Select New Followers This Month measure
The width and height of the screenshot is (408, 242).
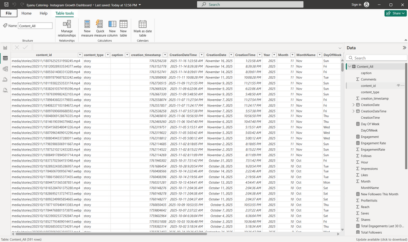(x=379, y=194)
